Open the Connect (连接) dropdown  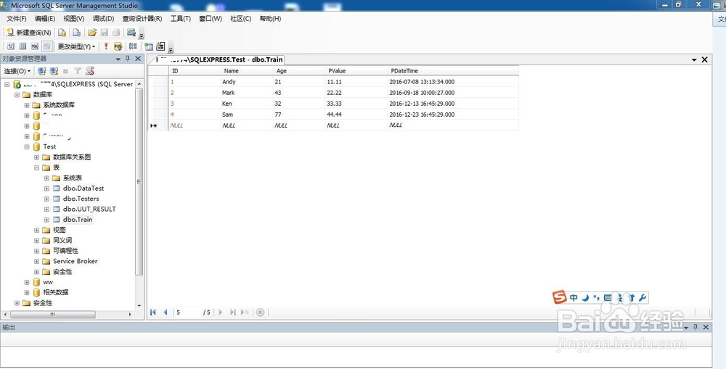[17, 71]
